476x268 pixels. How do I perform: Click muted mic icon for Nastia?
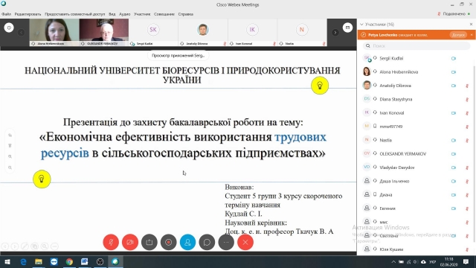tap(467, 141)
